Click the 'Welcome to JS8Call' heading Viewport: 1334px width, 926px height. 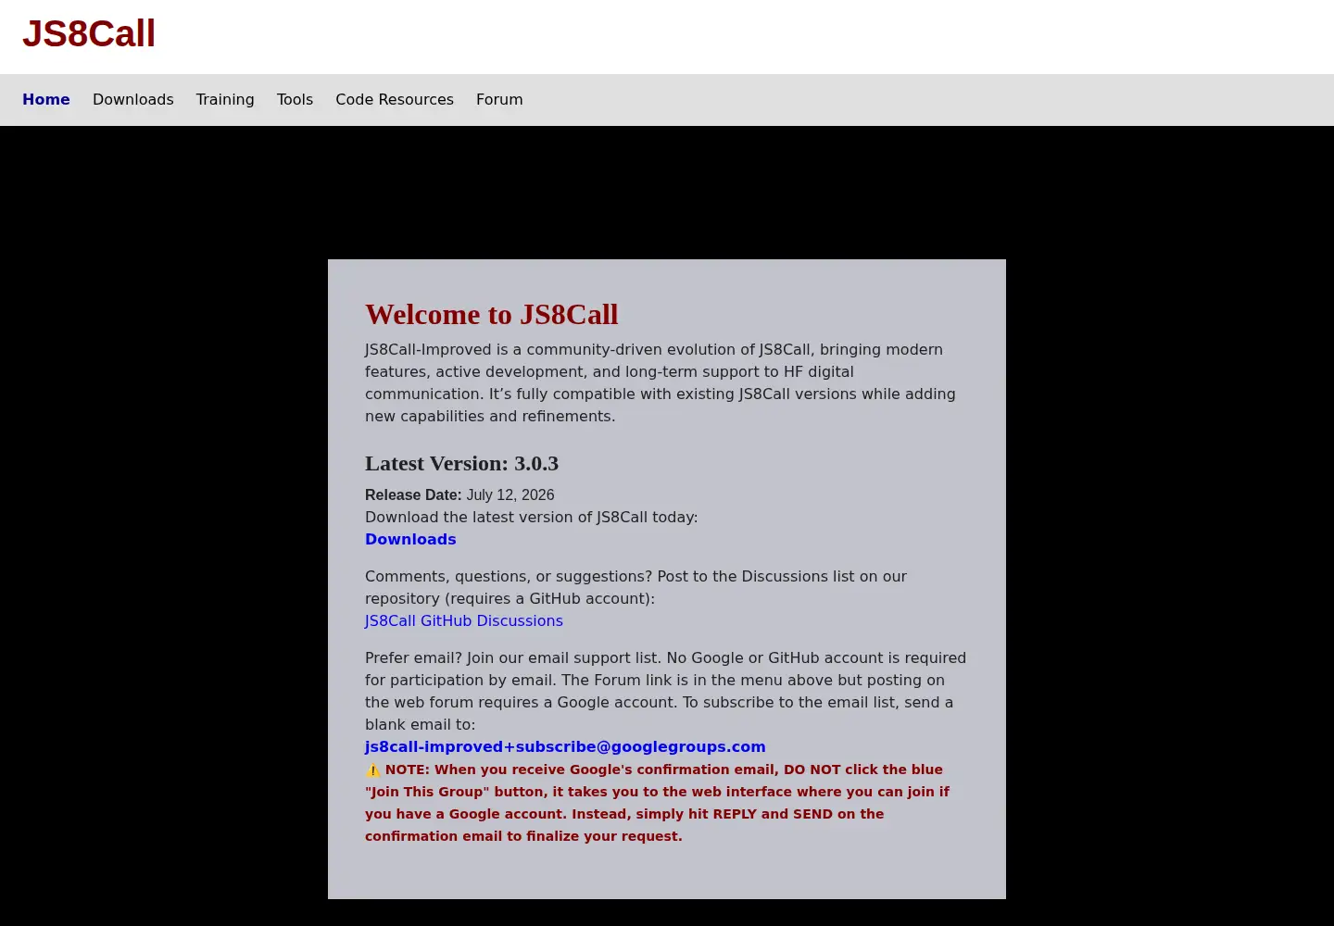click(x=492, y=315)
